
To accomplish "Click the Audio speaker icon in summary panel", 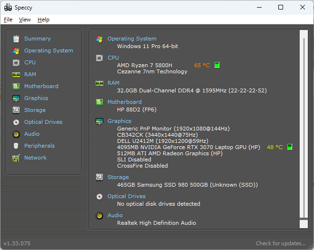I will (x=99, y=216).
